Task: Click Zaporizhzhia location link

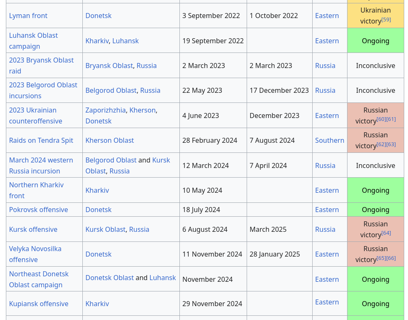Action: click(105, 110)
